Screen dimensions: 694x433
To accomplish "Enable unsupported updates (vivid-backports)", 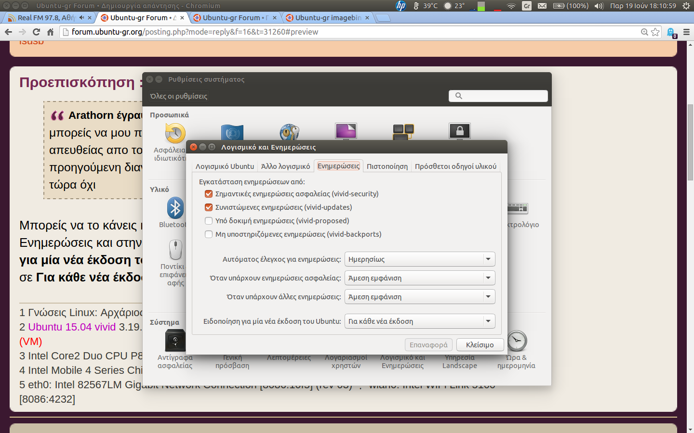I will [x=209, y=234].
